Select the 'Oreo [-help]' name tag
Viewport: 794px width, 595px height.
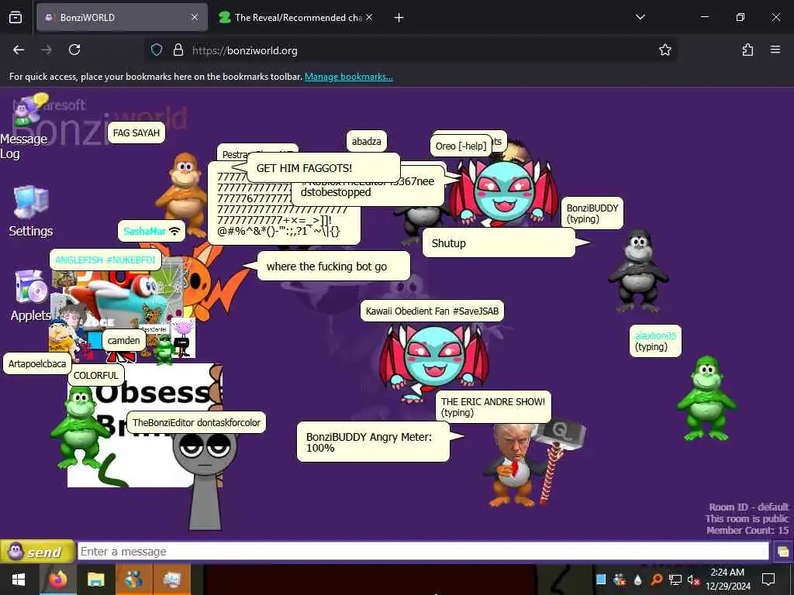461,146
